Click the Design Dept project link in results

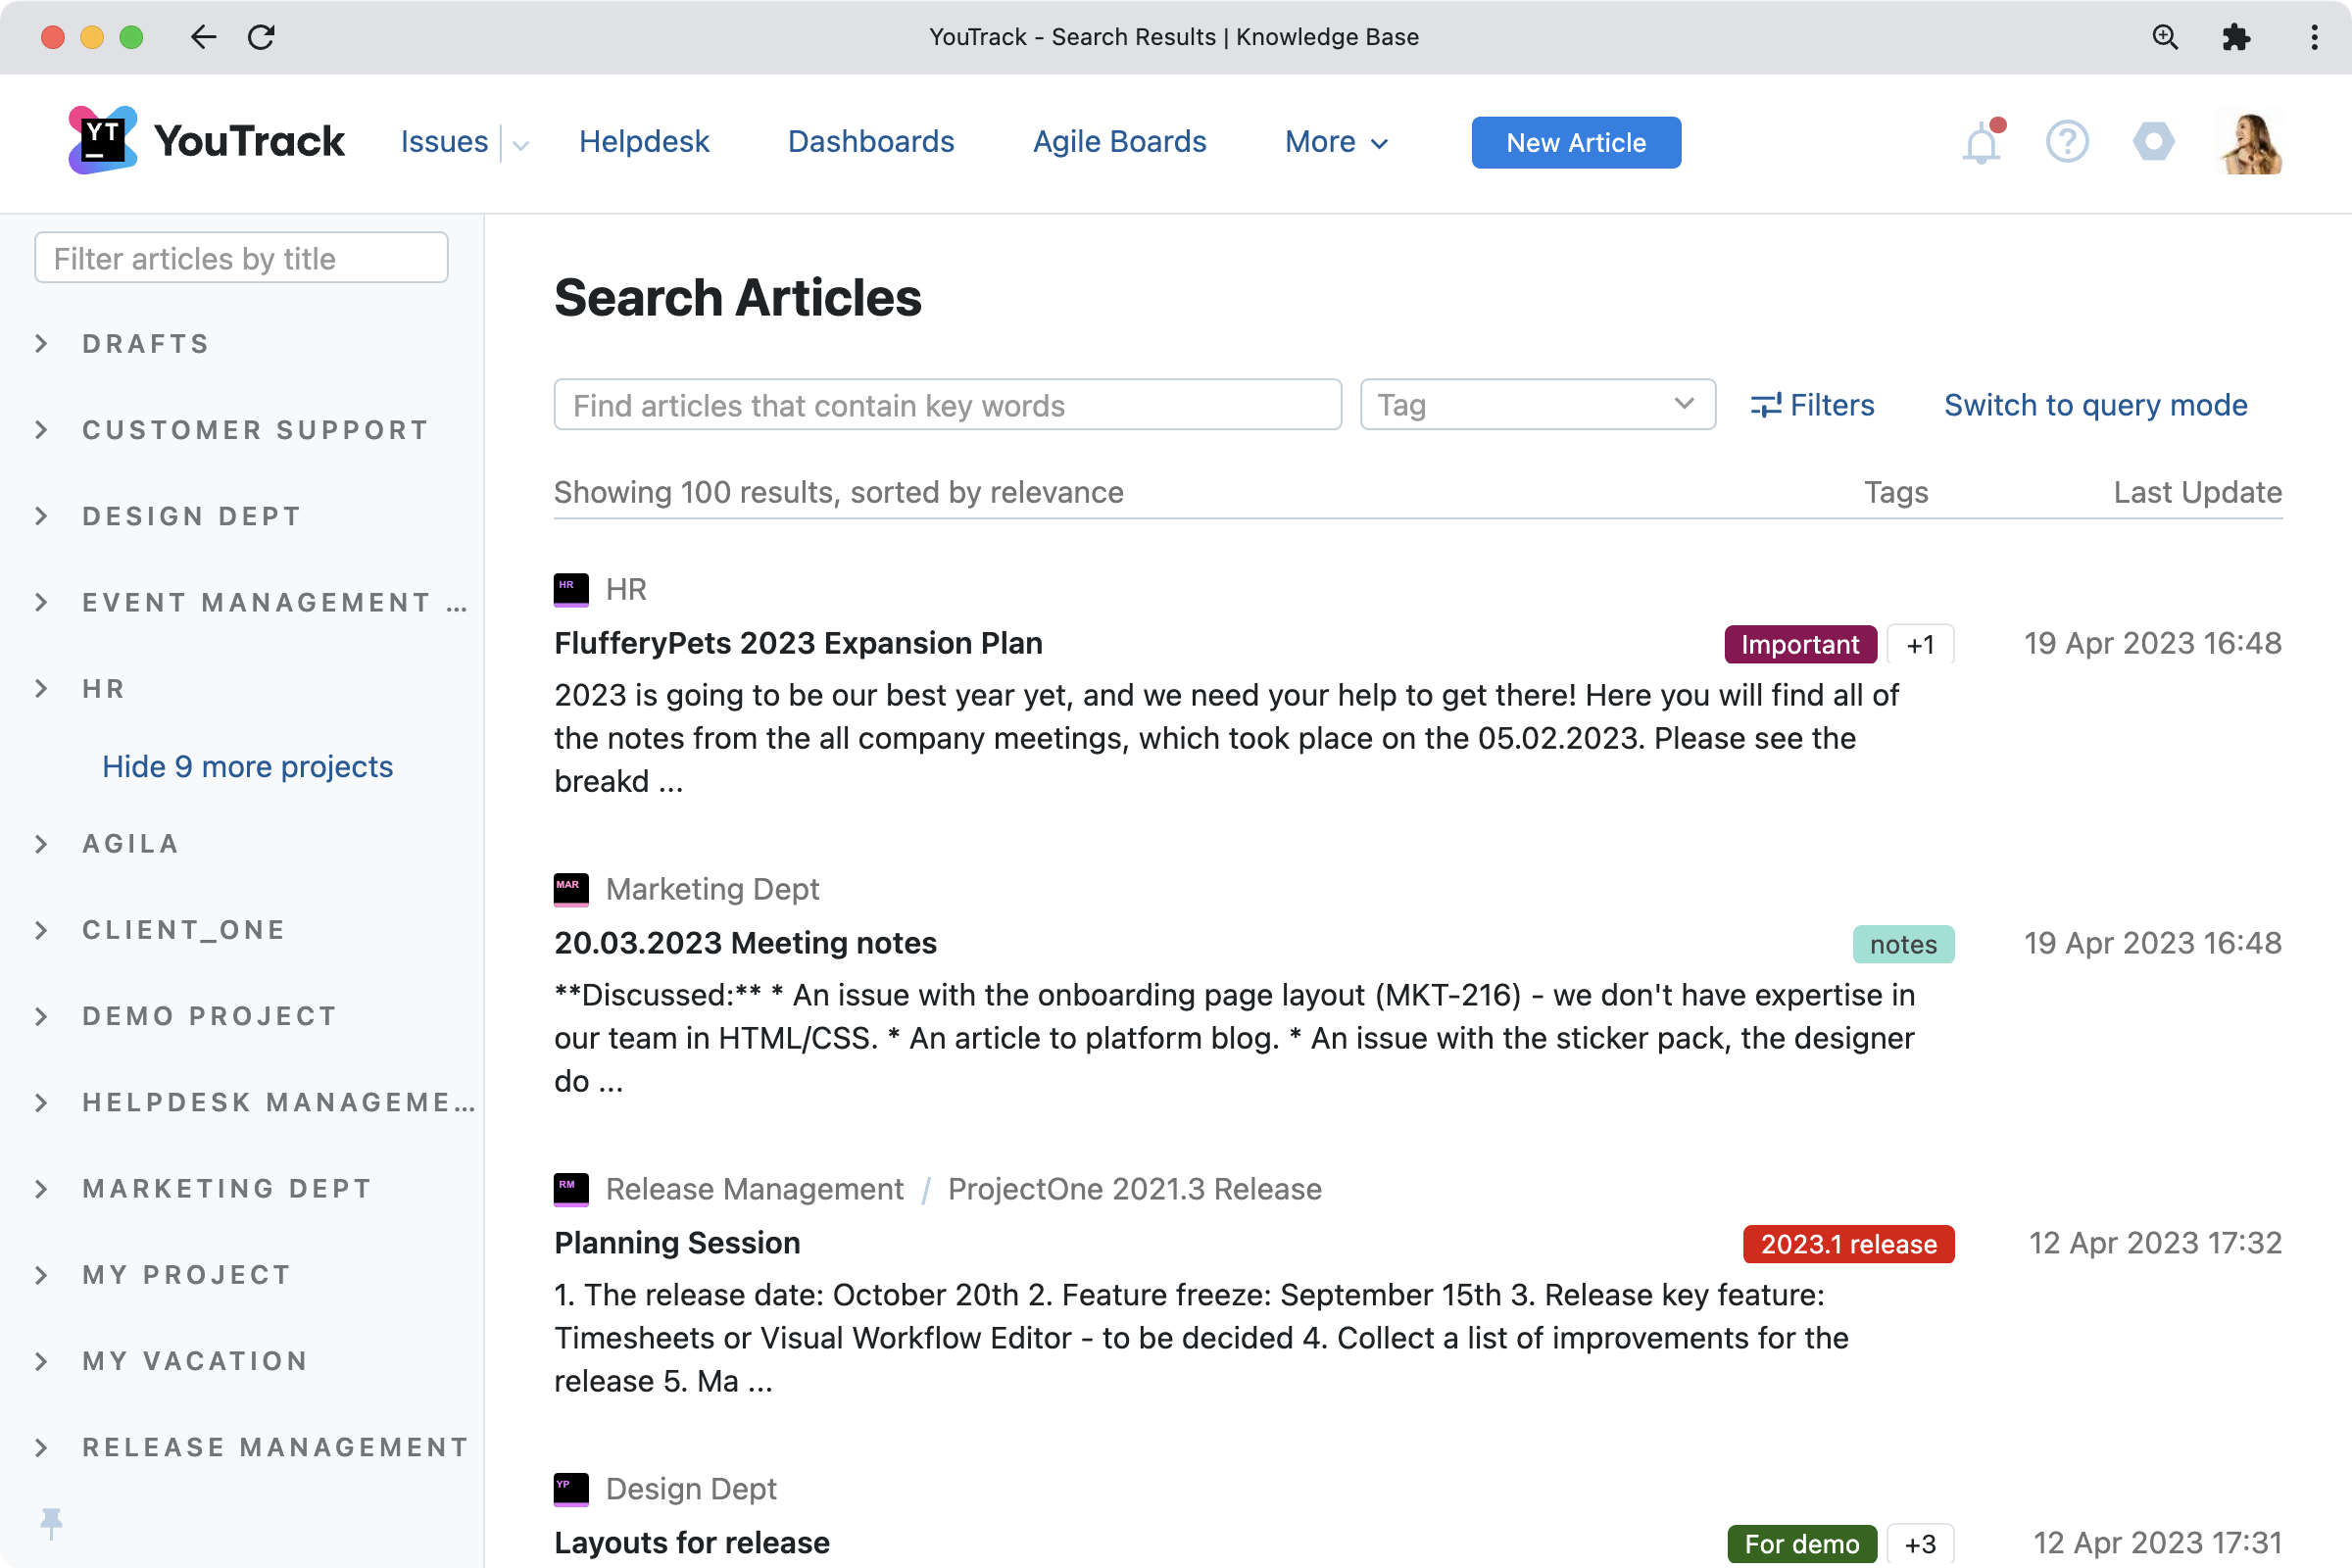(691, 1489)
